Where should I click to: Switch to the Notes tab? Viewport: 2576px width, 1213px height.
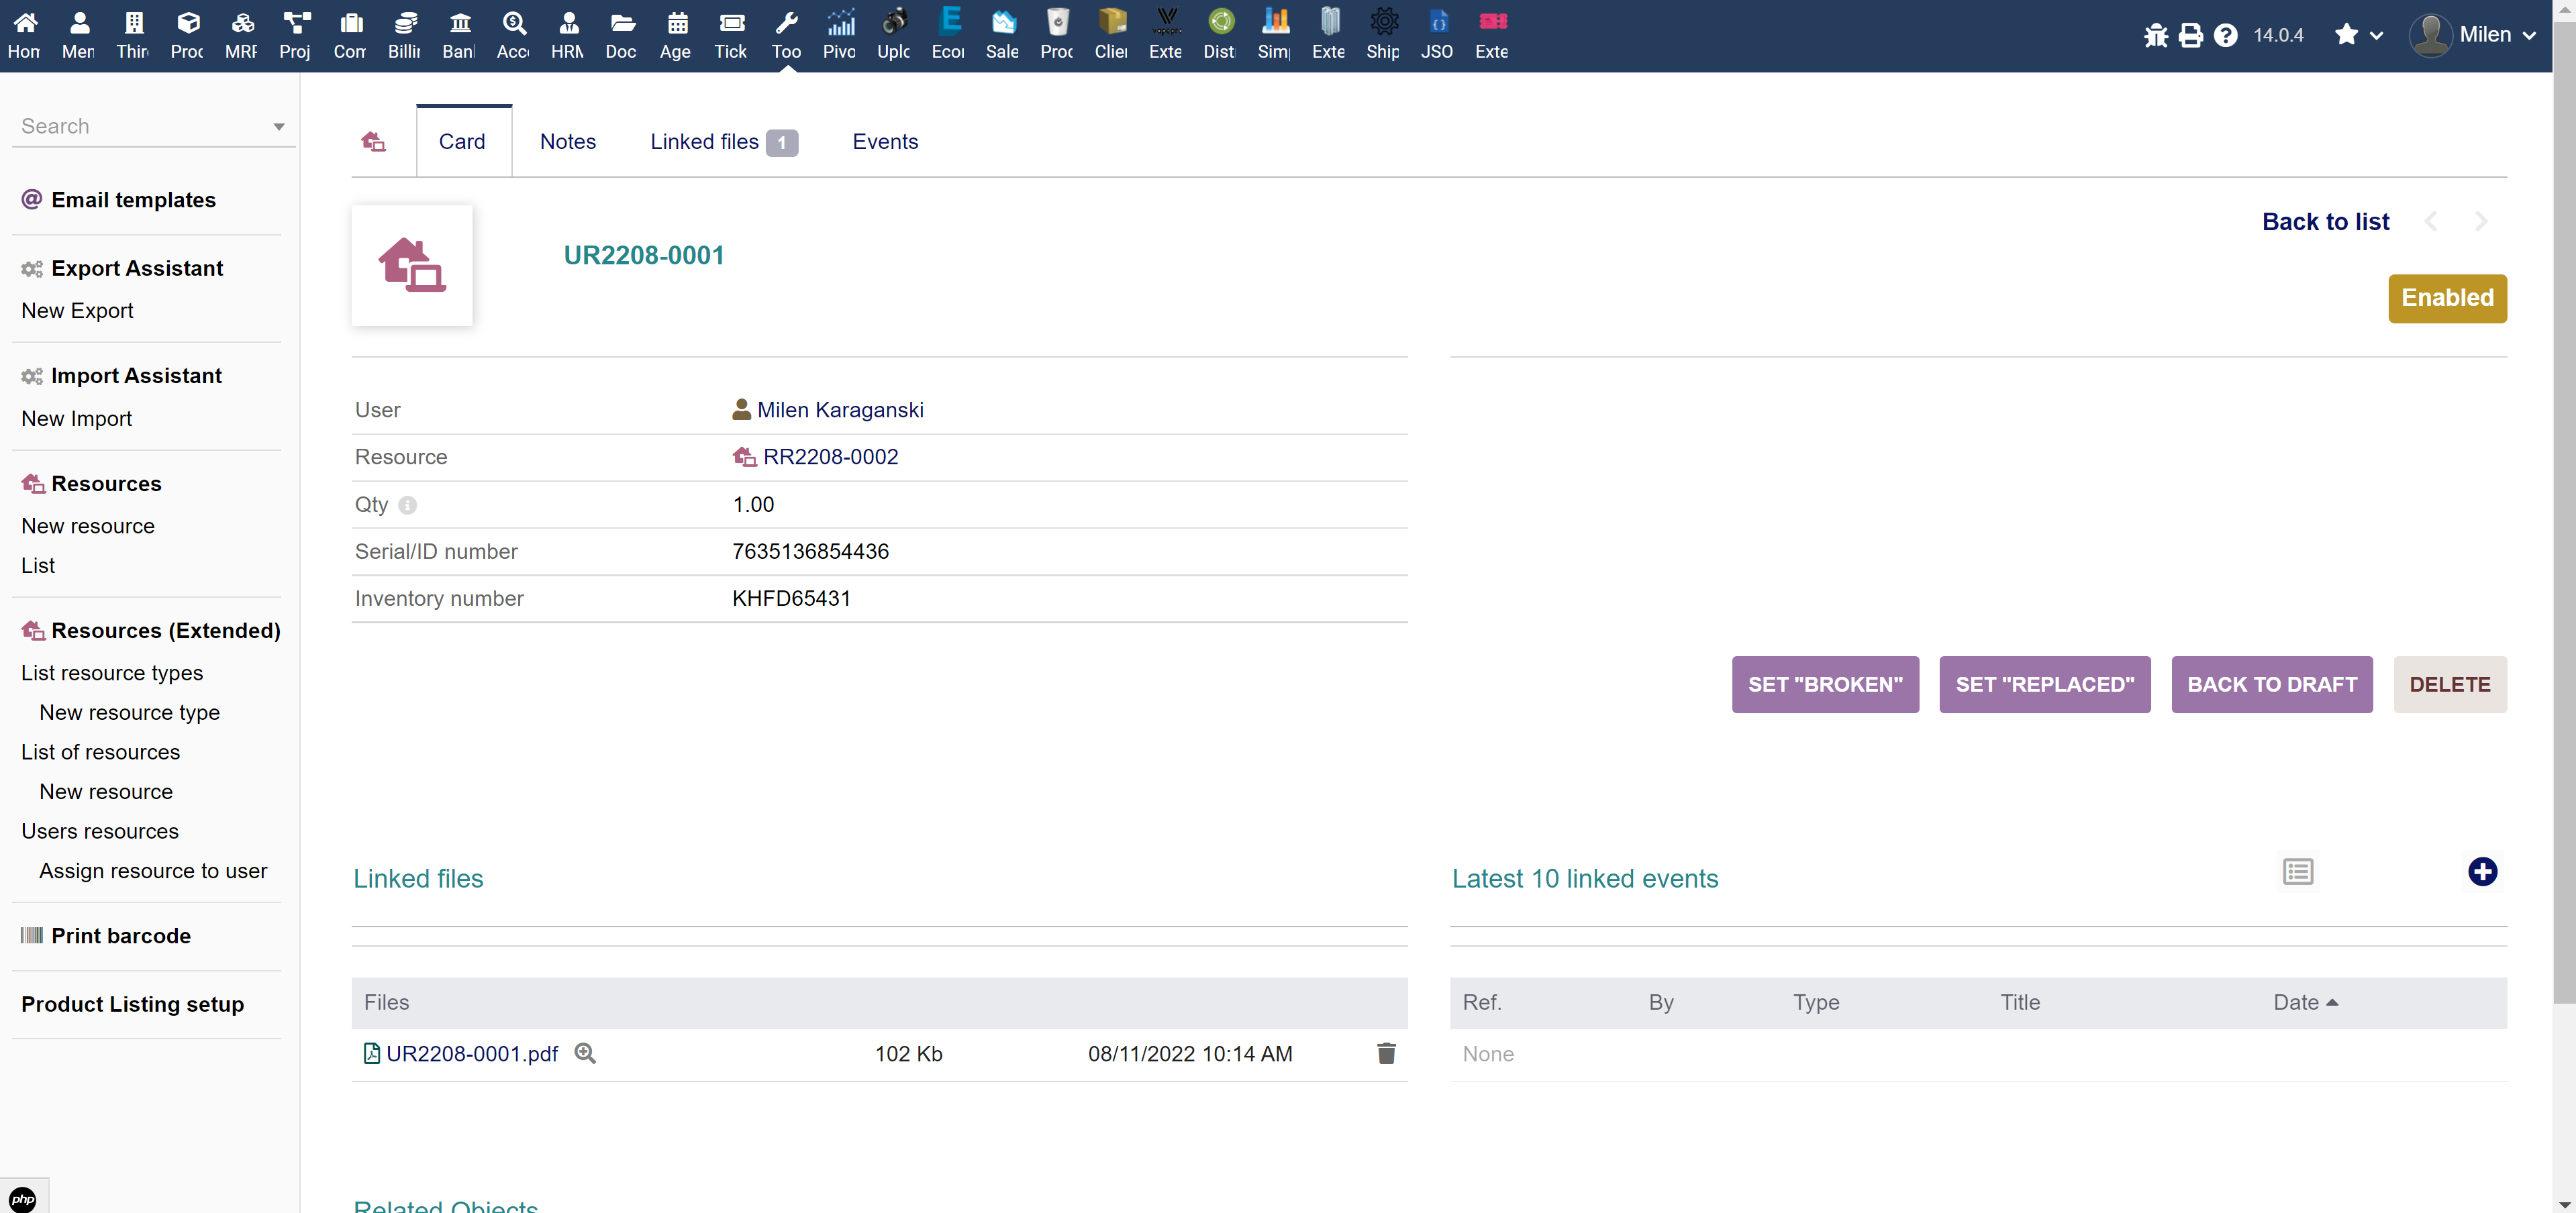[567, 141]
